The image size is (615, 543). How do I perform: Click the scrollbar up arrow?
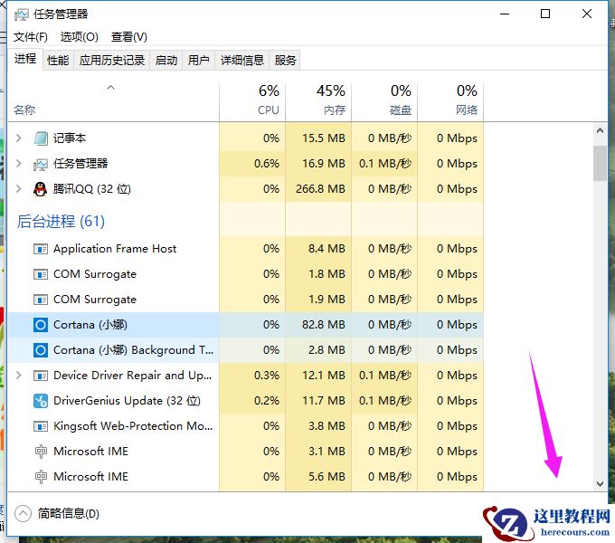(600, 130)
